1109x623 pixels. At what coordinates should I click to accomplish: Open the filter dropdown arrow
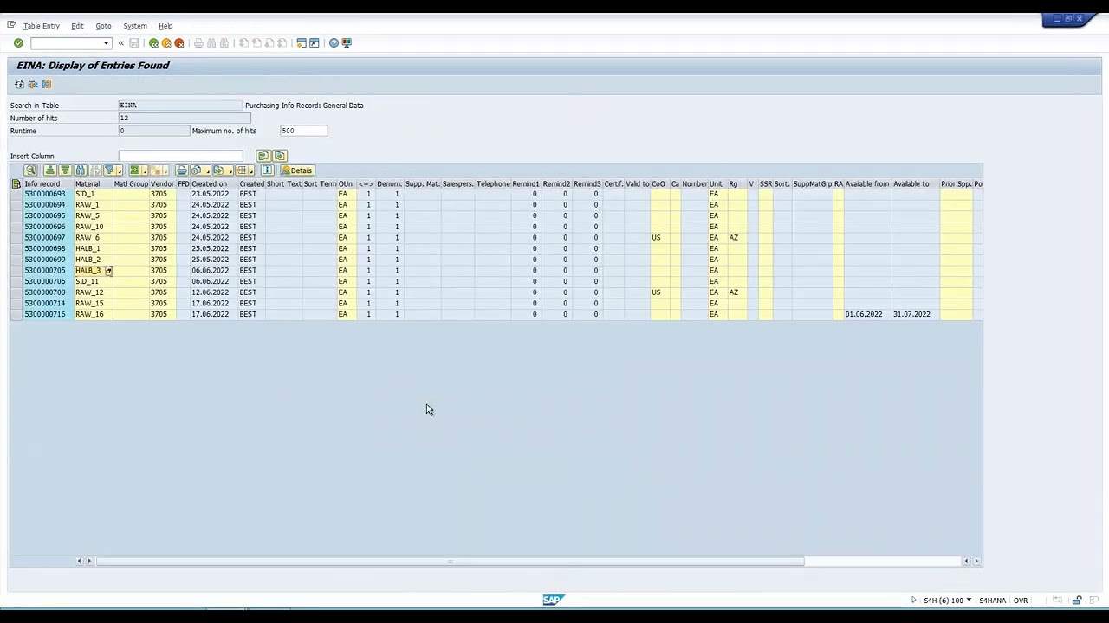click(120, 171)
